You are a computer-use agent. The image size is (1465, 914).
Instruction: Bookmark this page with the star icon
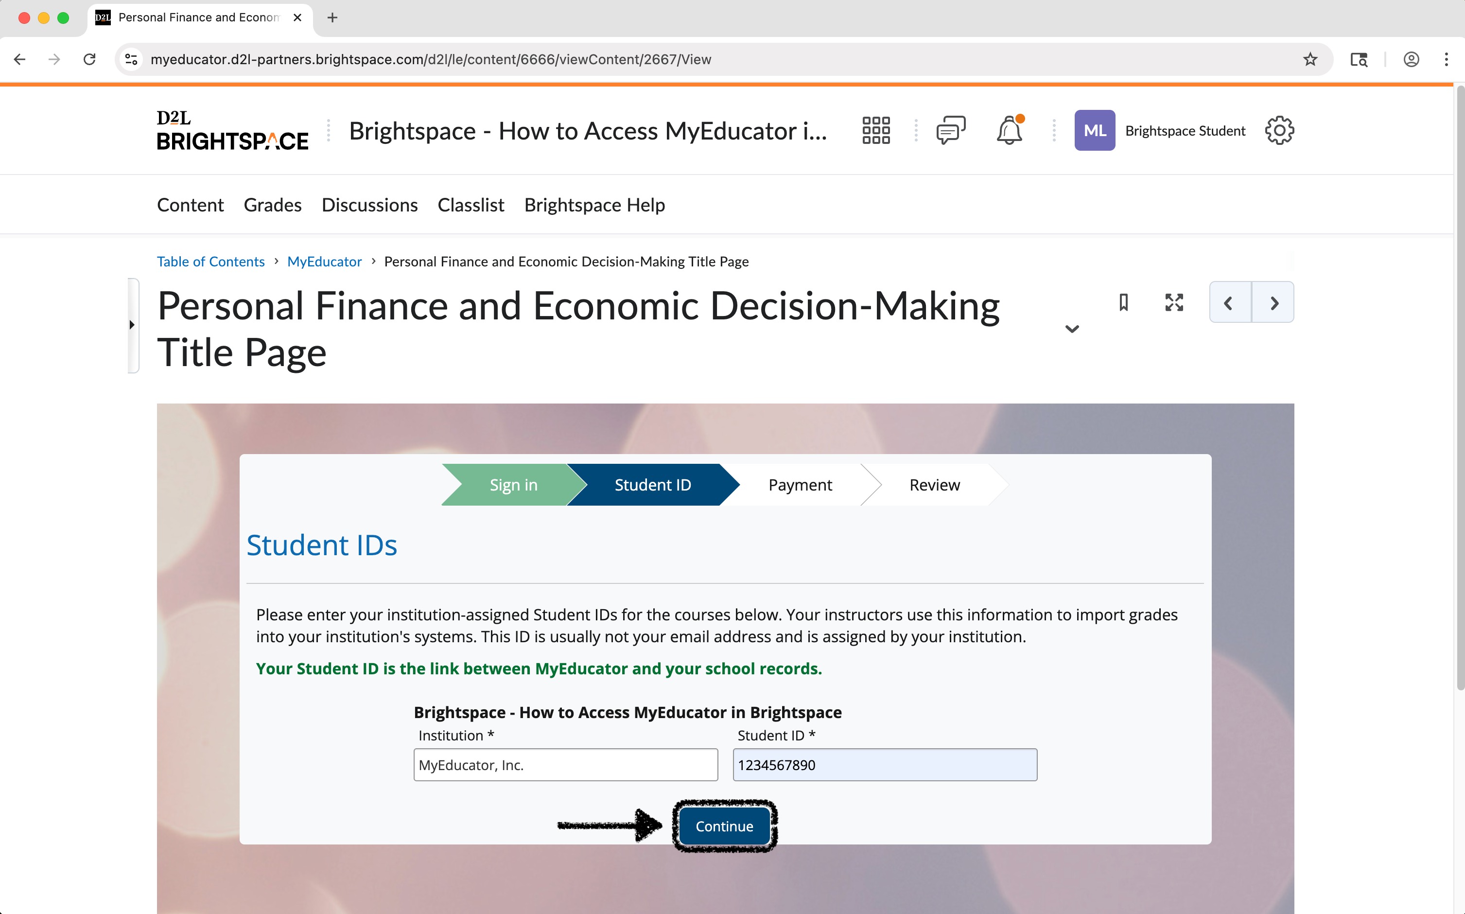coord(1309,59)
